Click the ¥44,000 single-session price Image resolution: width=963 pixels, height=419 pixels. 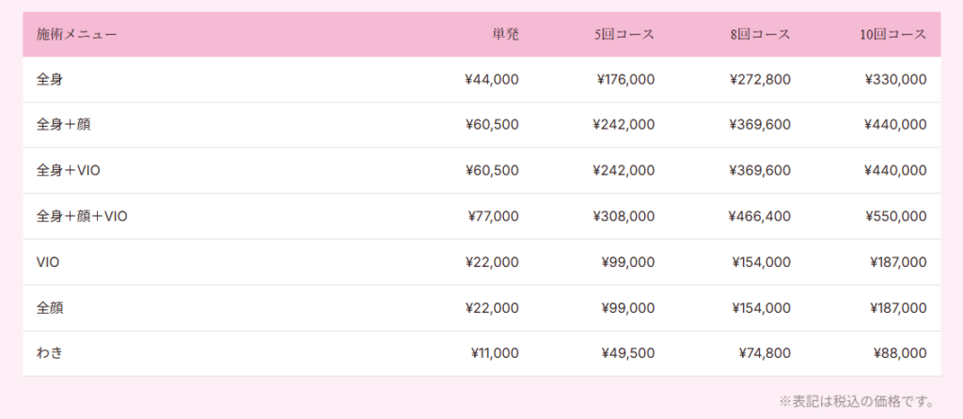(x=492, y=80)
